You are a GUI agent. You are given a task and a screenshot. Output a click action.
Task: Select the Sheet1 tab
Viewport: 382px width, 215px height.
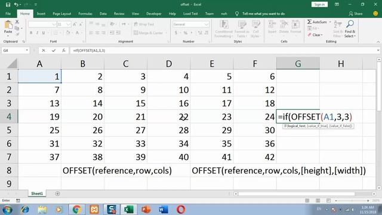[37, 193]
